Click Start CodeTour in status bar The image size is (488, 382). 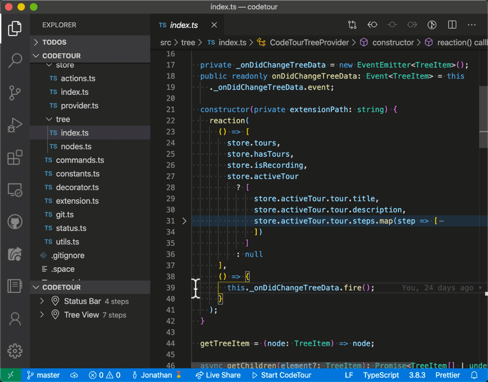tap(282, 375)
